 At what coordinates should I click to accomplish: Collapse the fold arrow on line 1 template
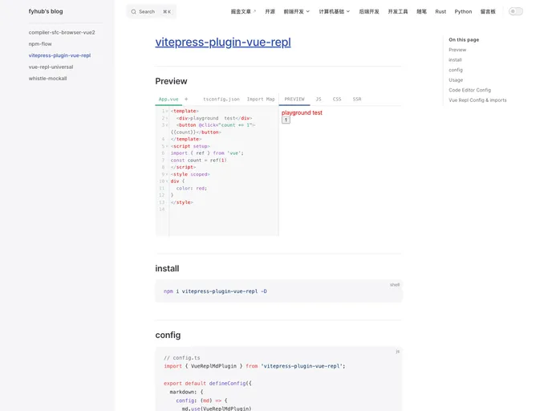(x=167, y=111)
